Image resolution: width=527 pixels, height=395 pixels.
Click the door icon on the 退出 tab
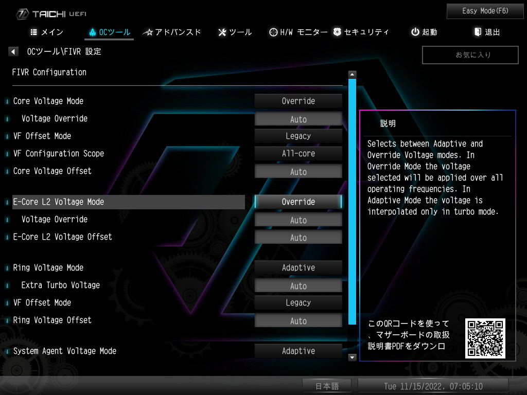pyautogui.click(x=478, y=32)
